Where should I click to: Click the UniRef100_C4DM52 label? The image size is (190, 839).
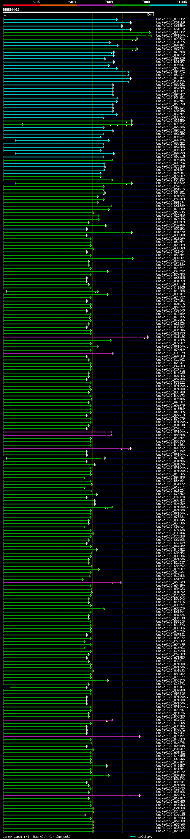[x=170, y=271]
